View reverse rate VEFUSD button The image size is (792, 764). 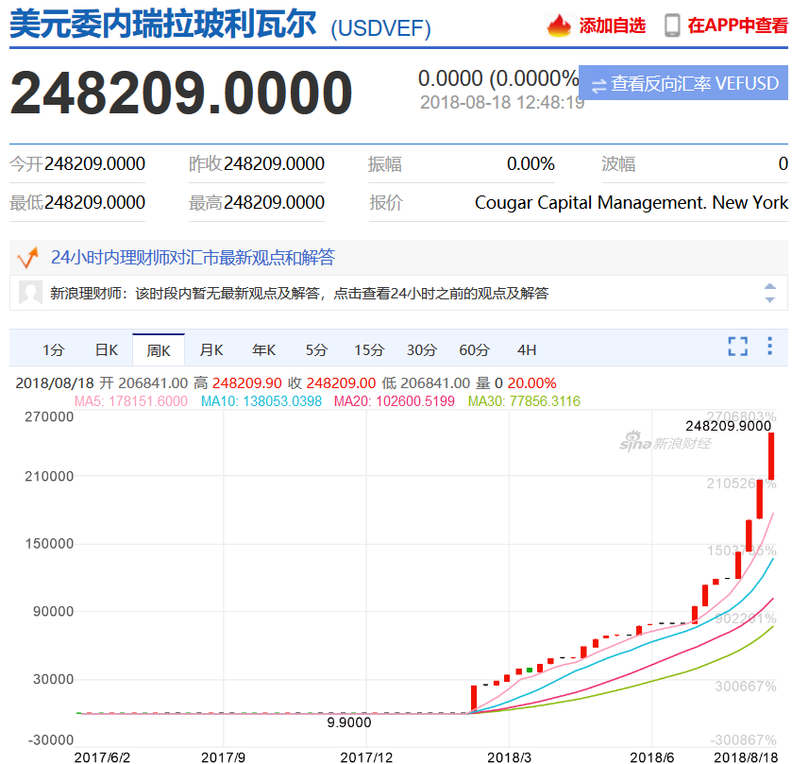tap(683, 83)
